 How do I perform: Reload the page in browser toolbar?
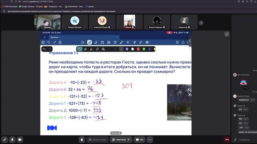point(12,2)
